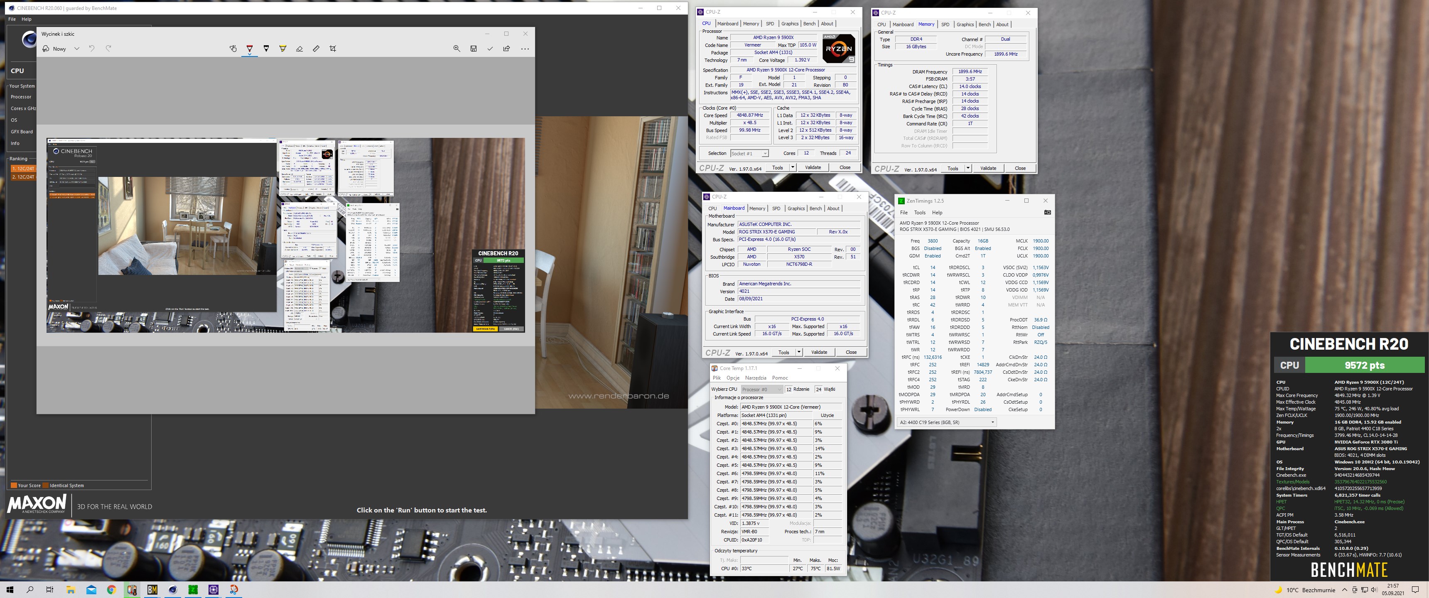Select the red ballpoint pen tool

tap(250, 49)
